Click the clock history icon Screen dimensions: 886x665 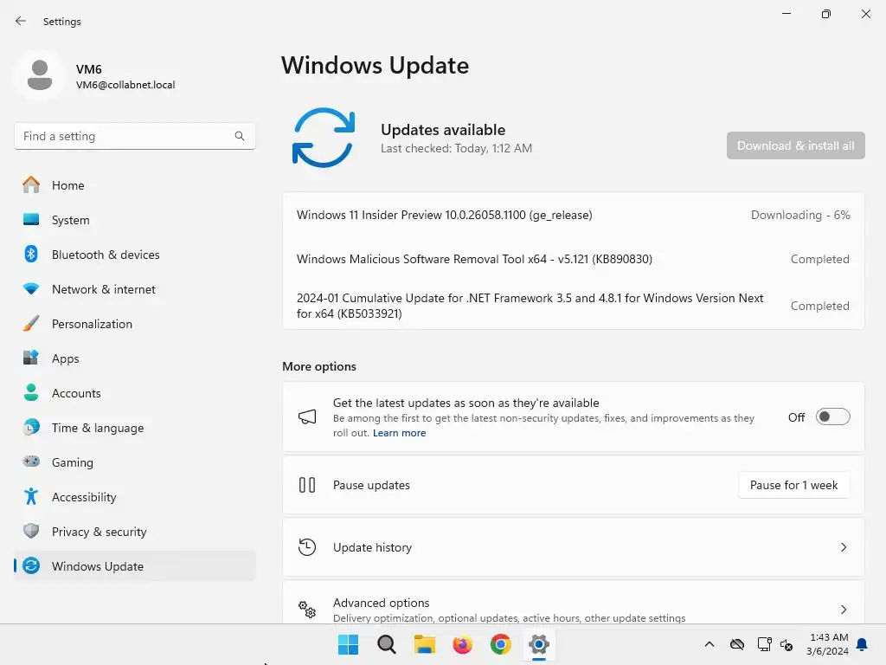[307, 547]
